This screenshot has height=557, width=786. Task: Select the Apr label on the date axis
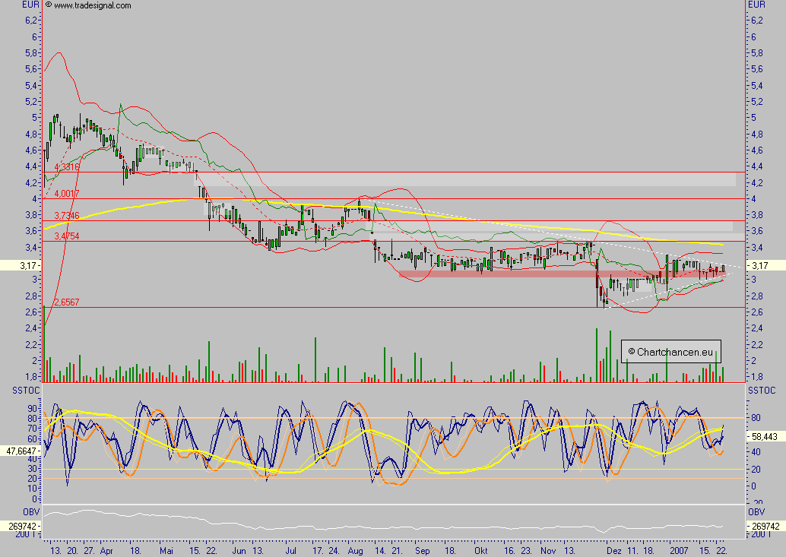pyautogui.click(x=106, y=551)
